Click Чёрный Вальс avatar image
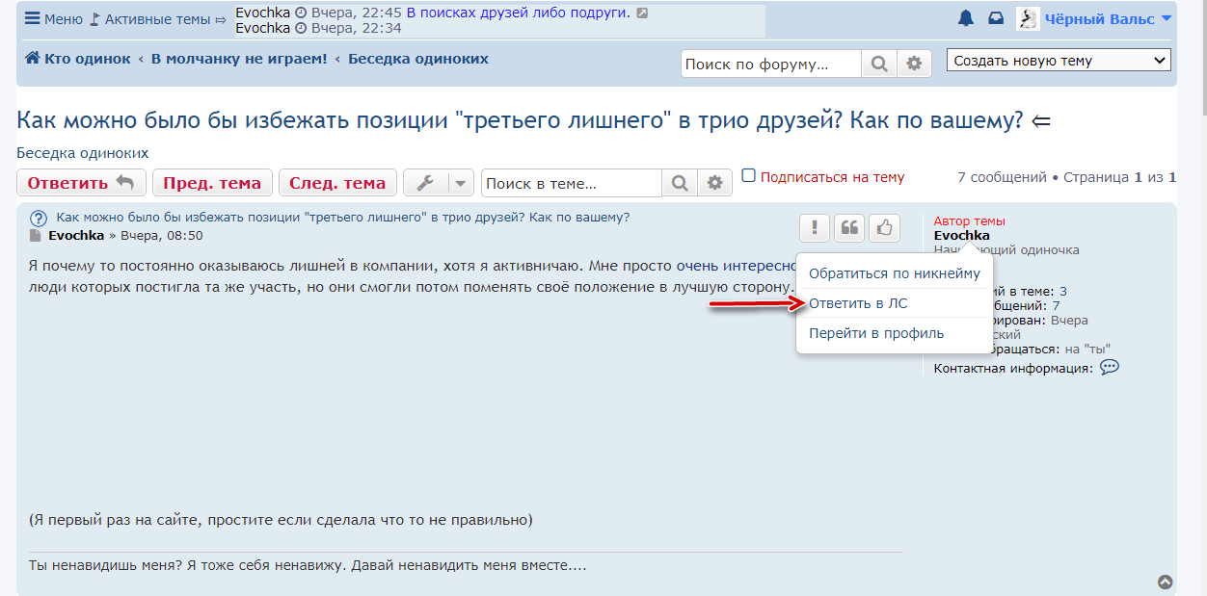This screenshot has height=596, width=1207. [x=1027, y=19]
